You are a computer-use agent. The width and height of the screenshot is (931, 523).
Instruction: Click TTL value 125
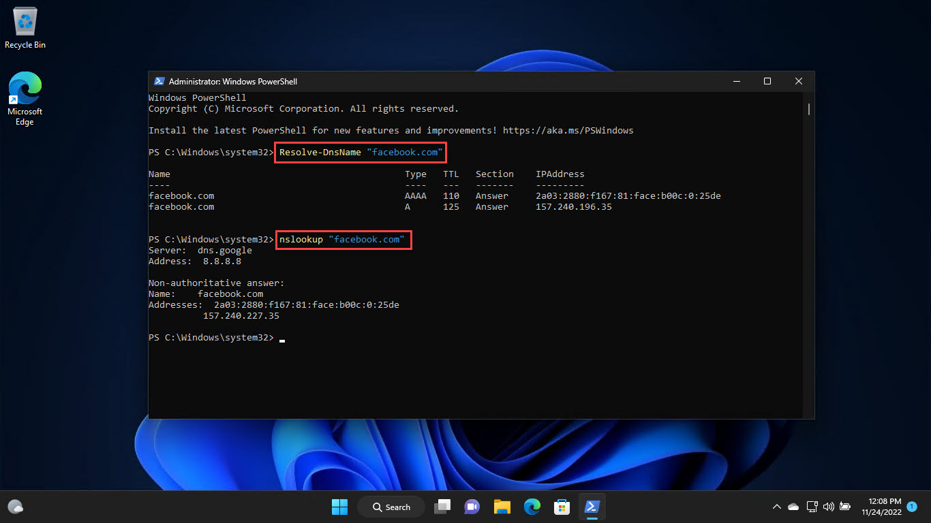click(x=451, y=206)
